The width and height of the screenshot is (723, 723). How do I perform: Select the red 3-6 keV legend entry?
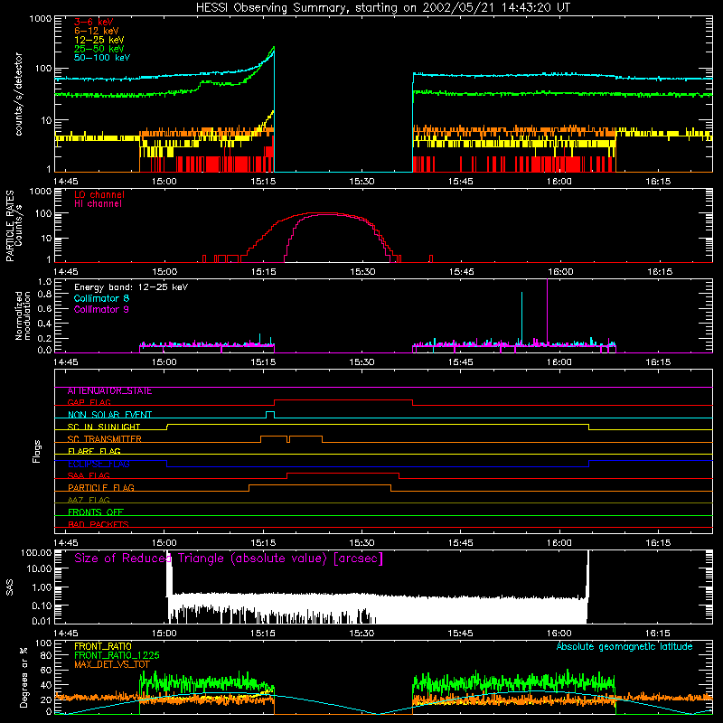pos(93,22)
